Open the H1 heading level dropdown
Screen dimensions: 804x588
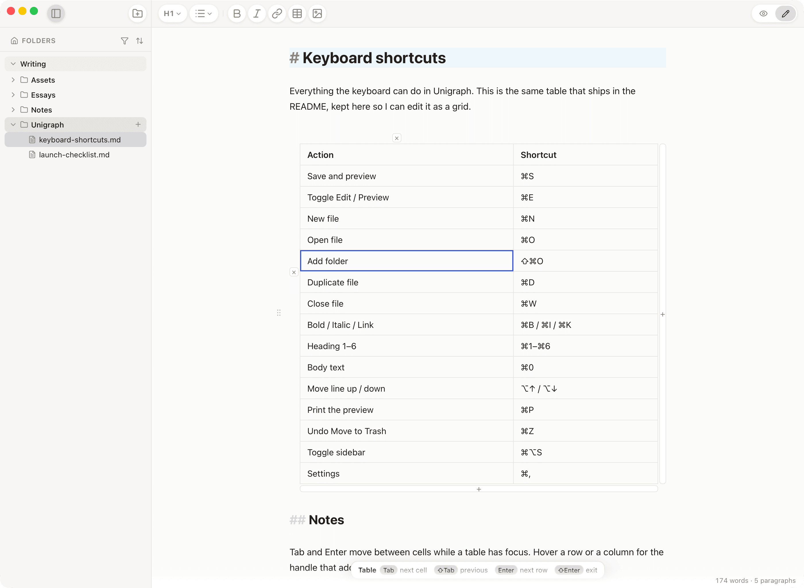click(x=173, y=13)
